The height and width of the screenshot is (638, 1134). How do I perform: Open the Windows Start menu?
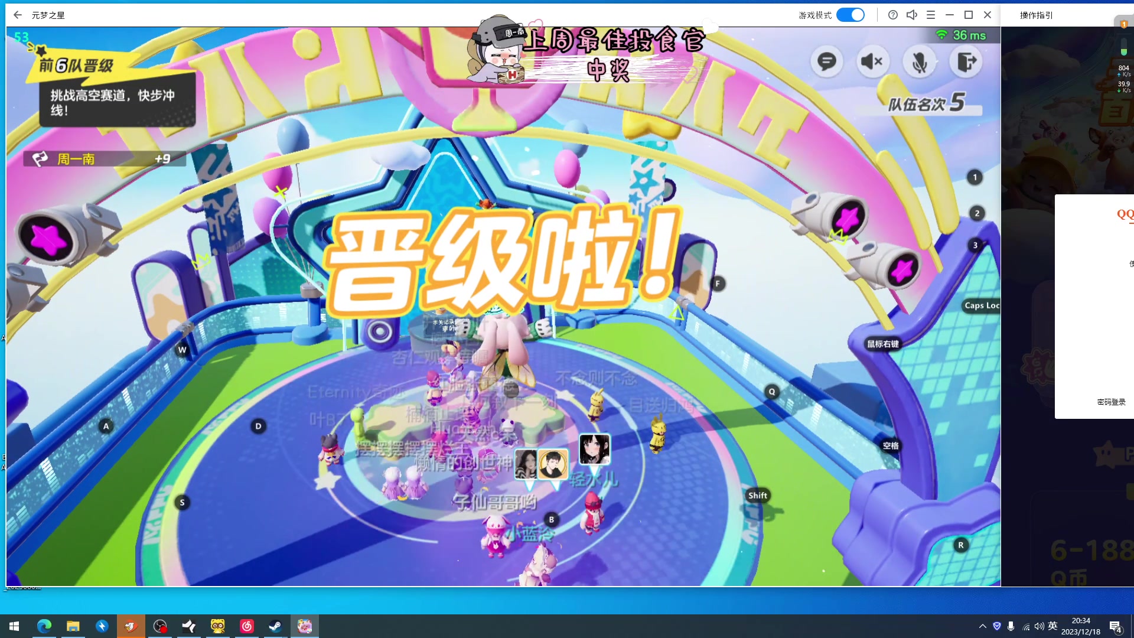click(x=14, y=626)
